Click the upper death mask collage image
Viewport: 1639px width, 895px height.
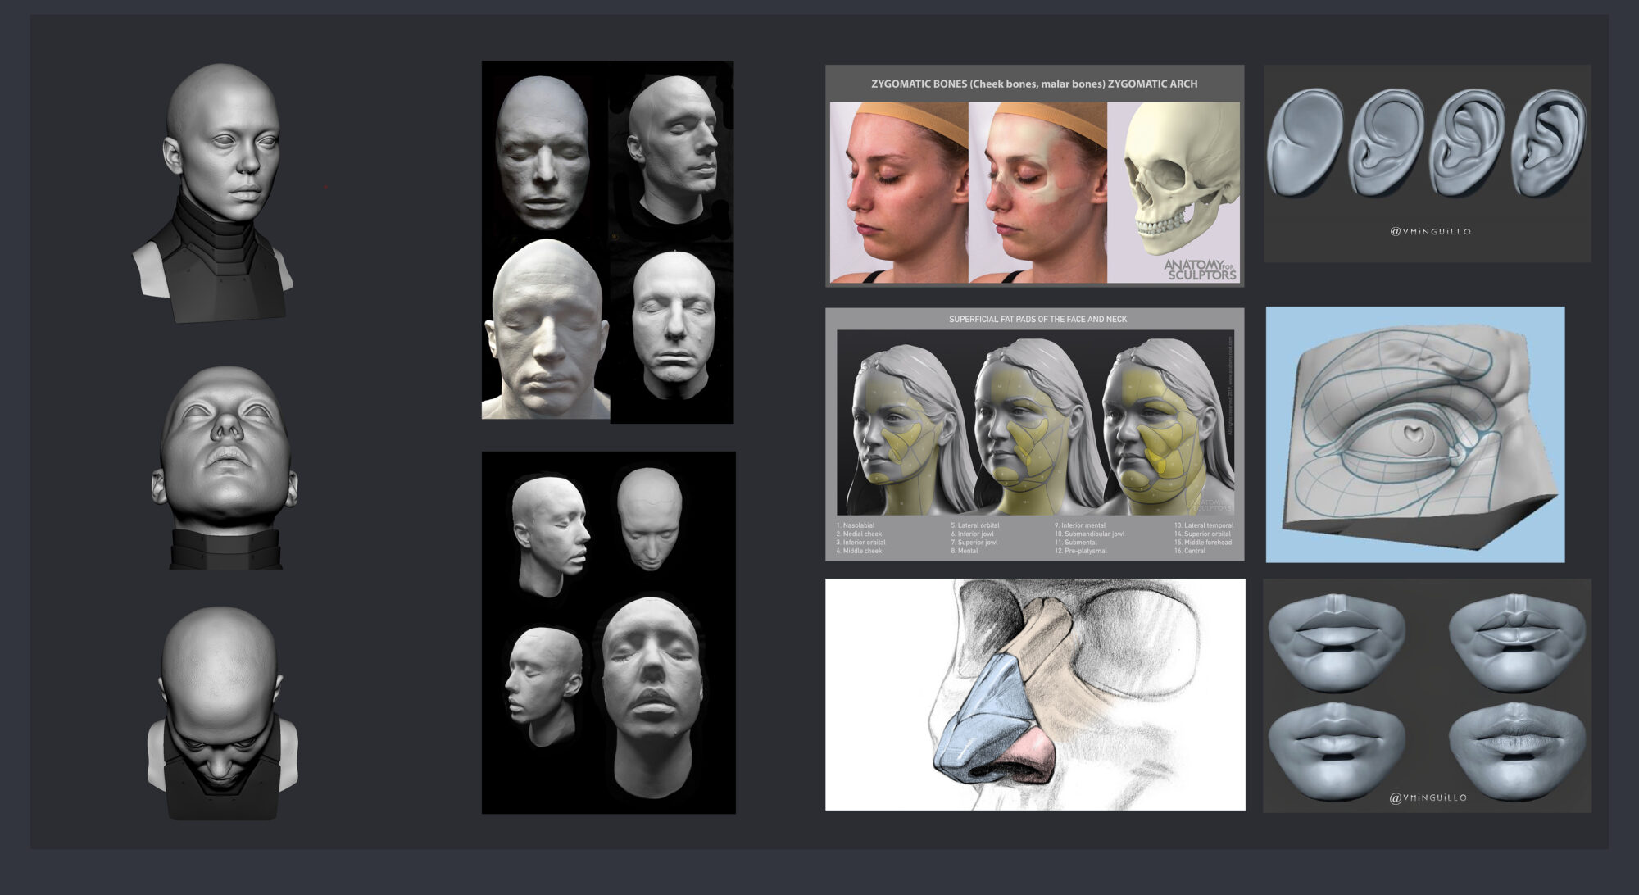611,246
